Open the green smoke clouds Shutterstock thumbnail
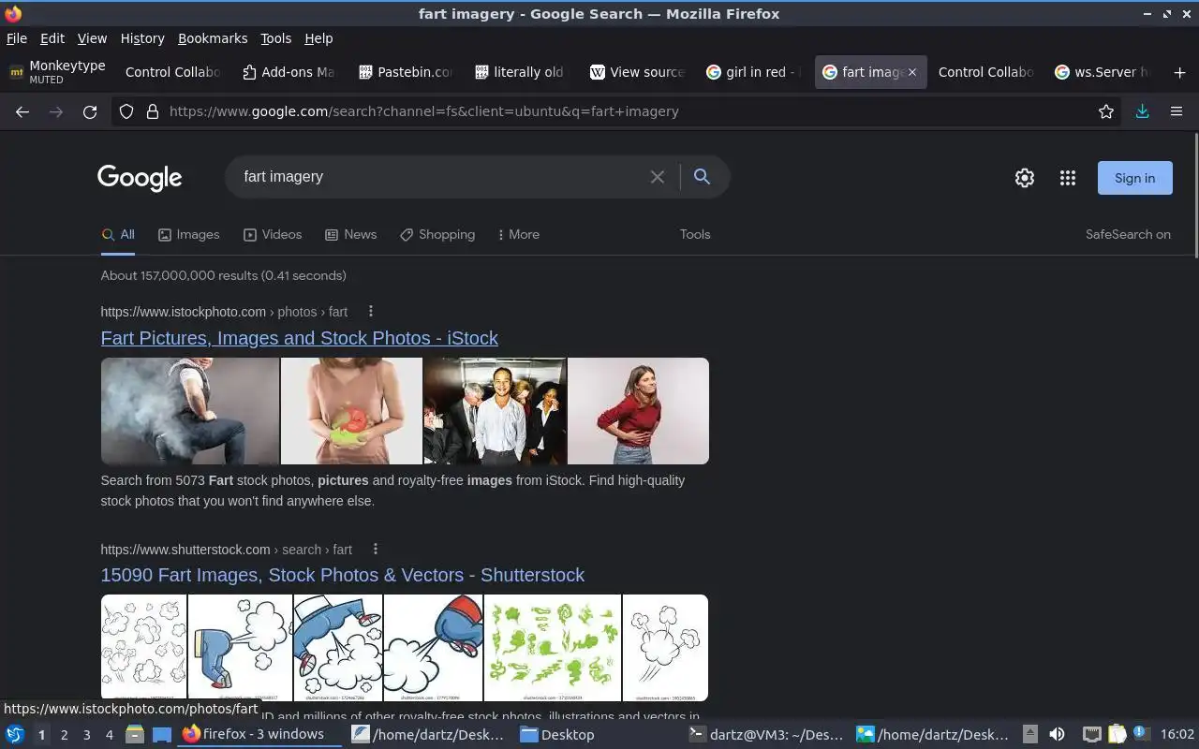 click(553, 648)
